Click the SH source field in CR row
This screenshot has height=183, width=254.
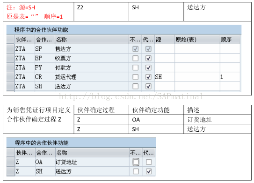pos(165,77)
